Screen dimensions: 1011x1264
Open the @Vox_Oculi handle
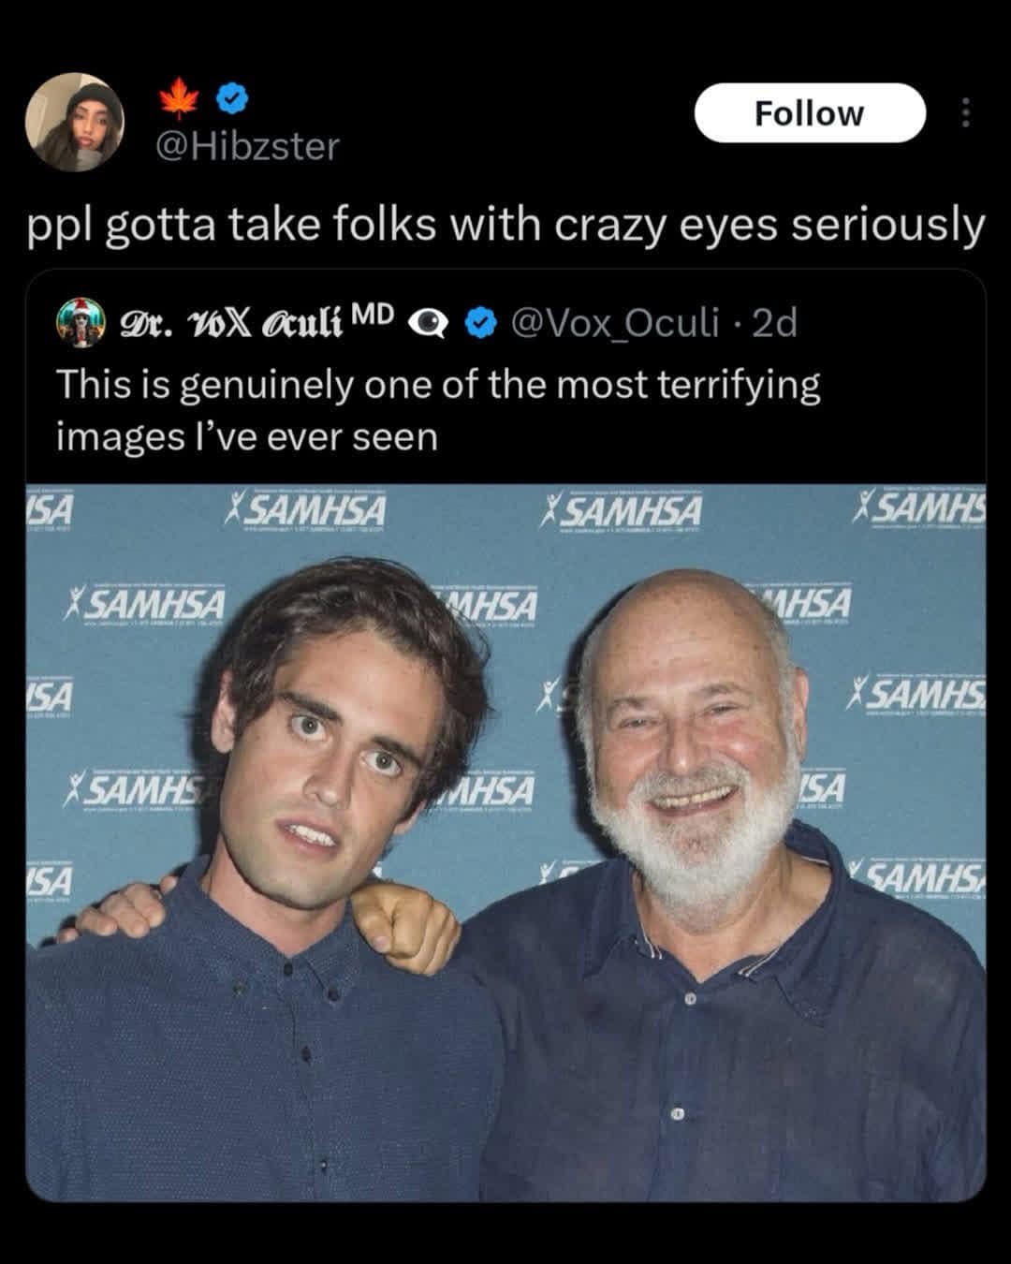(x=615, y=323)
